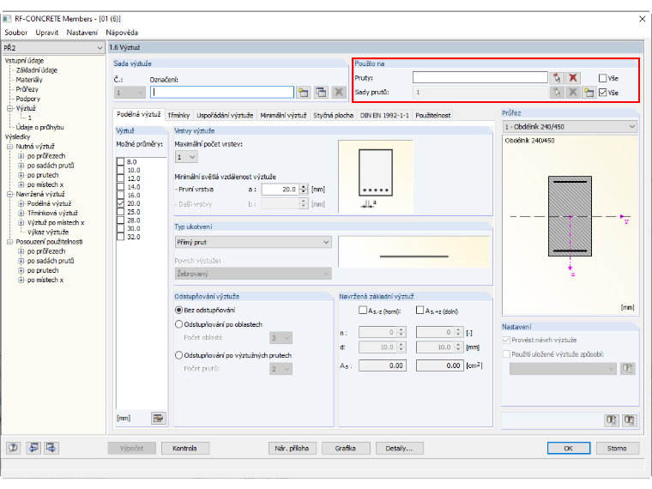Clear the Sady prutů list
Viewport: 652px width, 489px height.
(x=573, y=93)
